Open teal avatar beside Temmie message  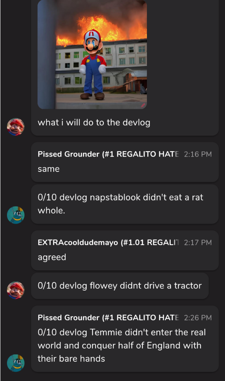click(x=16, y=363)
